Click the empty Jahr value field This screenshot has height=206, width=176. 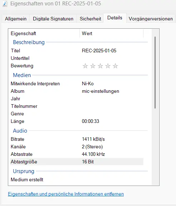tap(112, 99)
